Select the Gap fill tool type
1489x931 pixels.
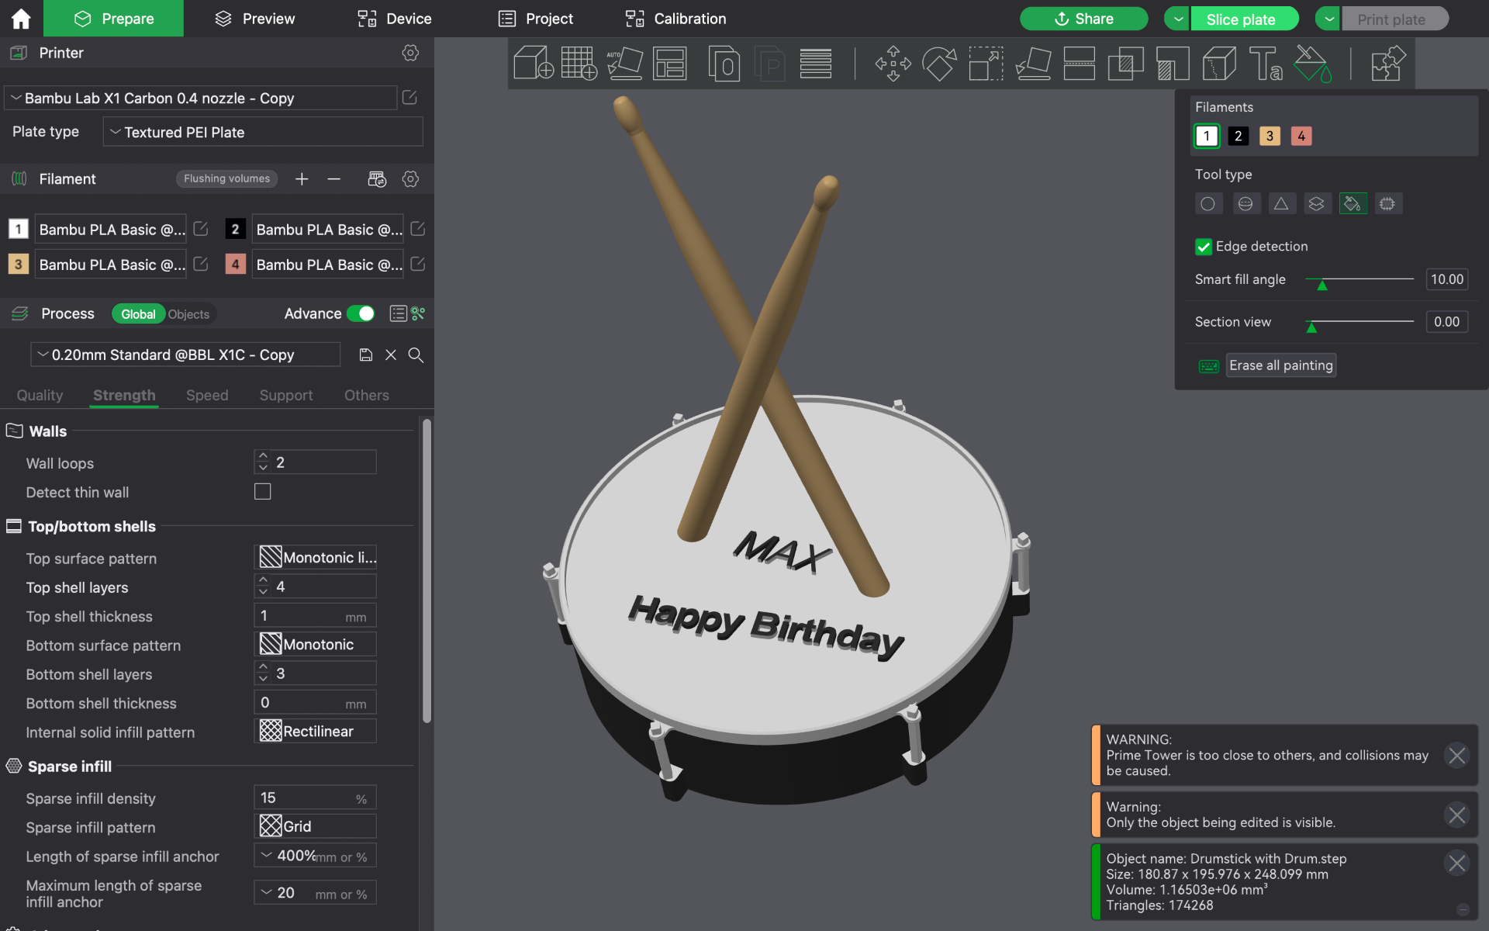[x=1387, y=204]
